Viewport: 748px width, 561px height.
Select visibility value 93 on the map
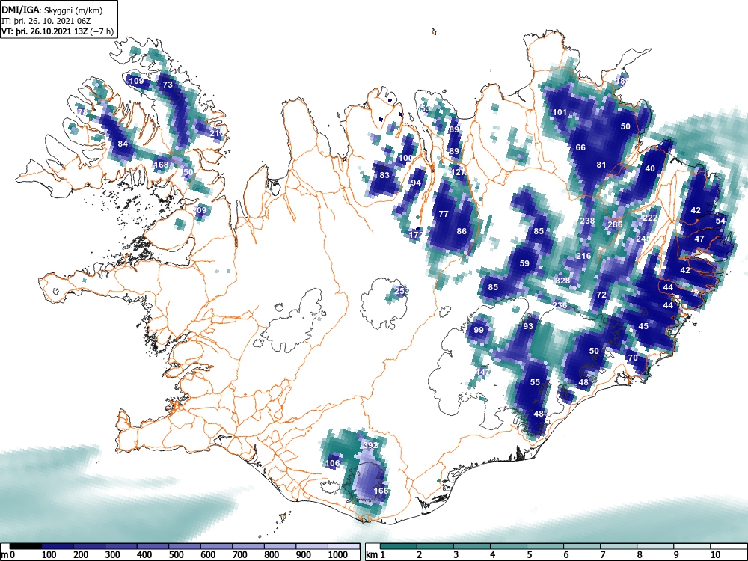point(527,326)
